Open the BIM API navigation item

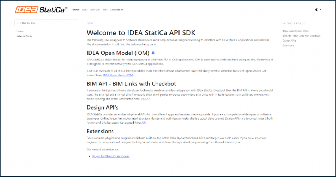95,10
